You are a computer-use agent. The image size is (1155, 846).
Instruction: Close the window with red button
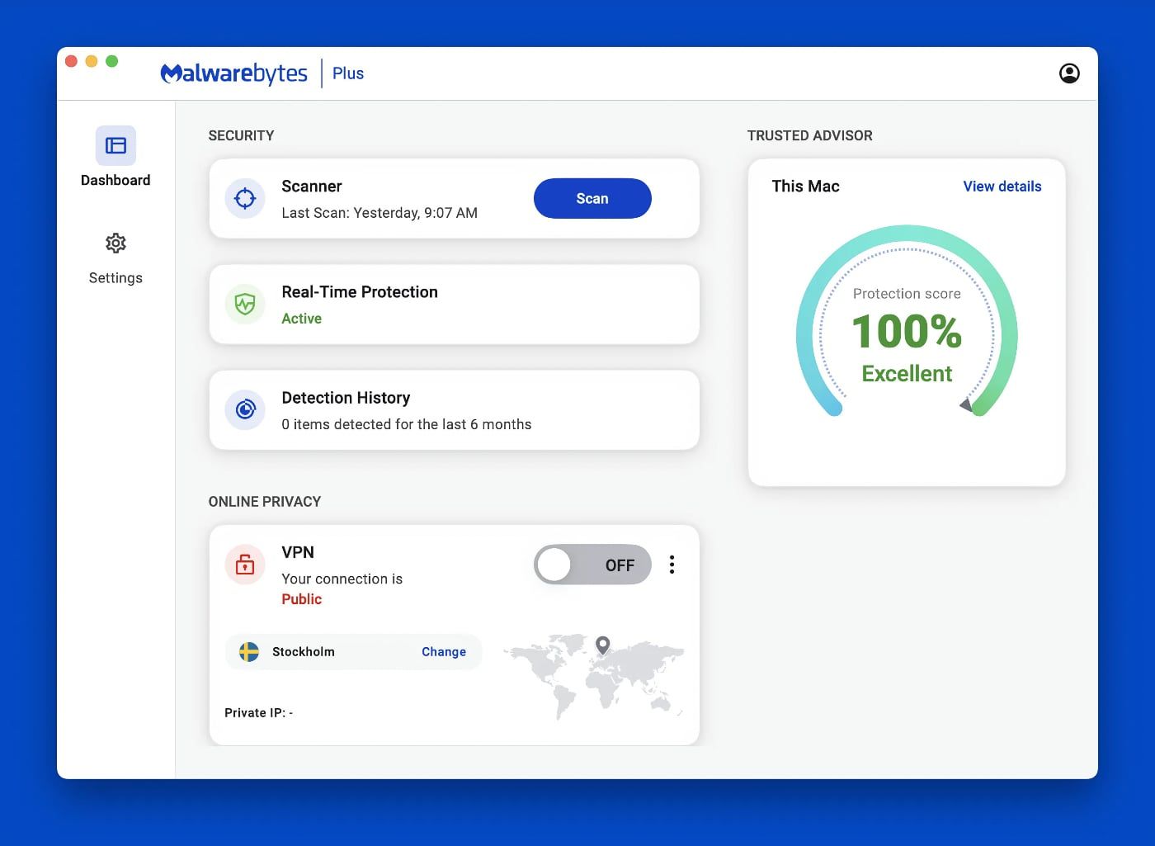[71, 61]
